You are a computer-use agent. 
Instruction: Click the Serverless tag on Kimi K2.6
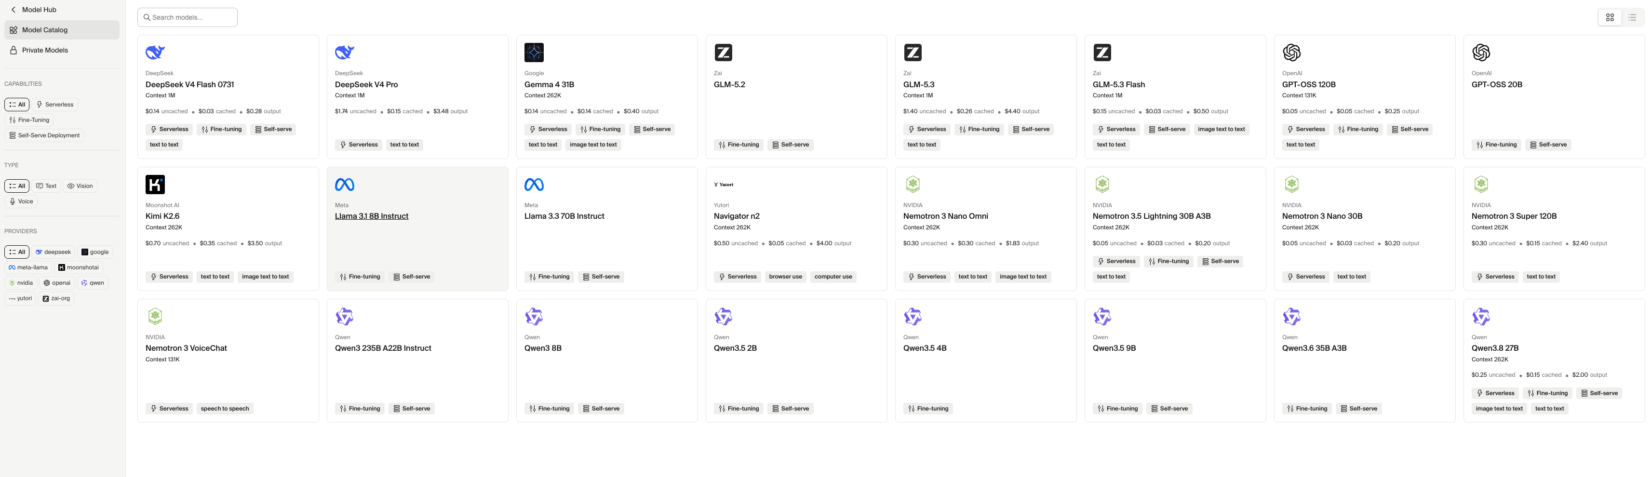pyautogui.click(x=169, y=277)
